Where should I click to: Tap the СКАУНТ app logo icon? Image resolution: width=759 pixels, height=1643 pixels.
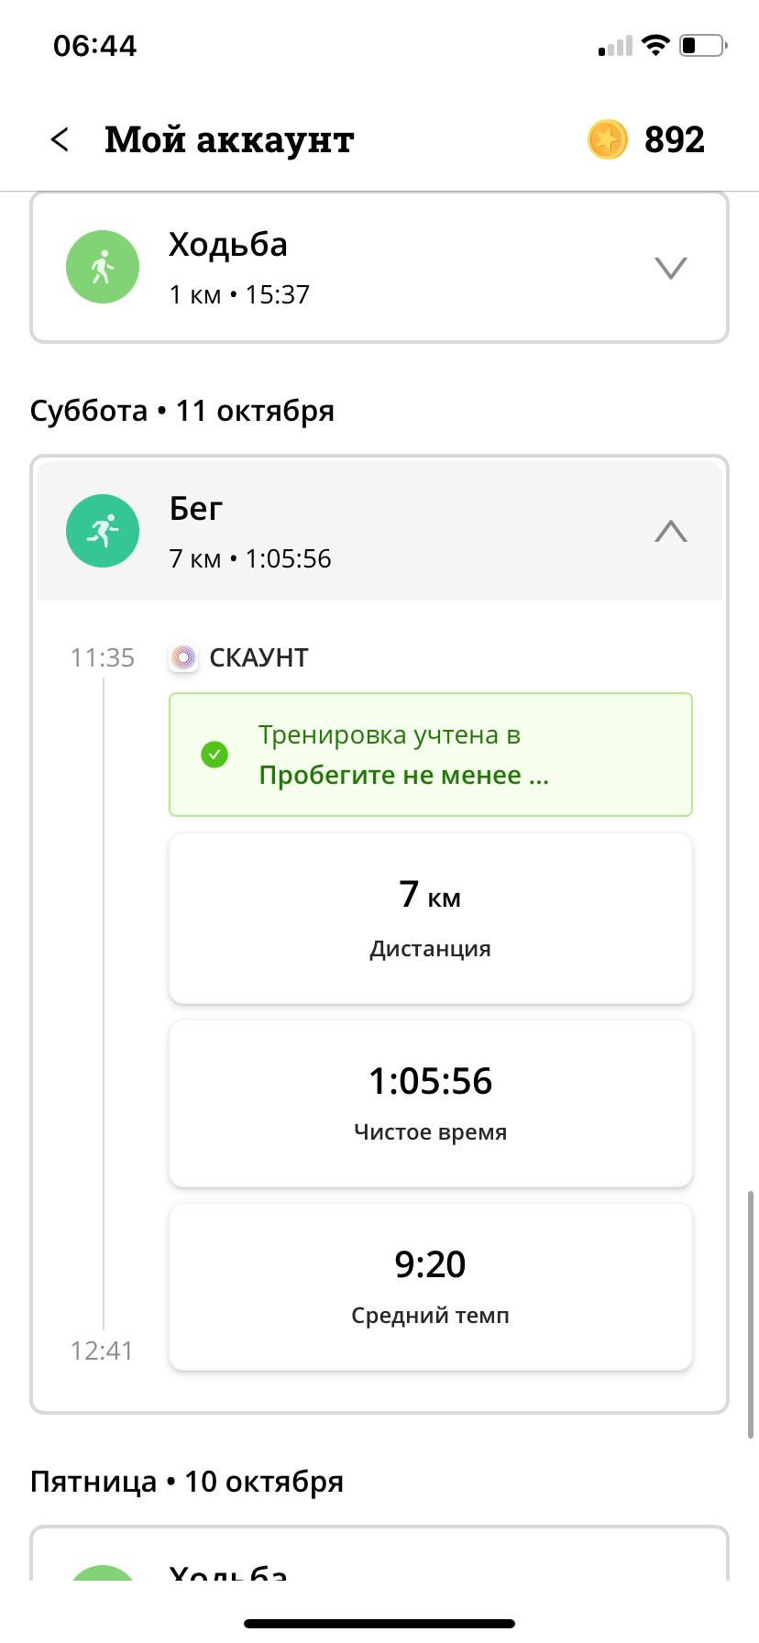[183, 657]
